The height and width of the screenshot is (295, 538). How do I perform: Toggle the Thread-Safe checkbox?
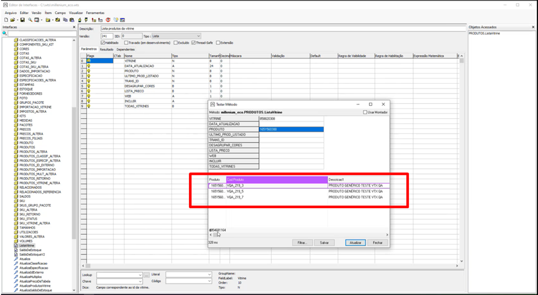pyautogui.click(x=193, y=43)
